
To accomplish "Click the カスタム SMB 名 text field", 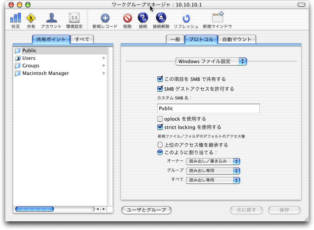I will click(208, 109).
